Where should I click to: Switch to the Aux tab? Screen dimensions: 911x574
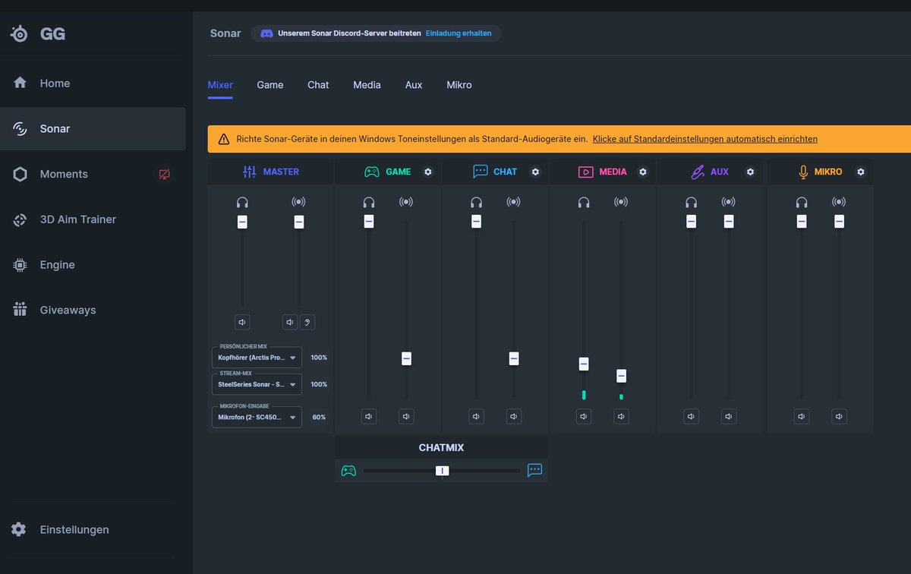click(414, 85)
